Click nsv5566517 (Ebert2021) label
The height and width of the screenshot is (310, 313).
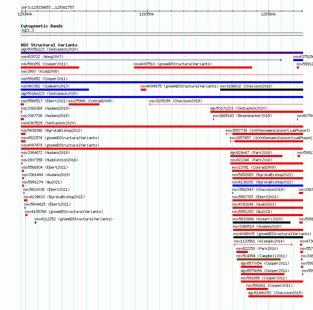point(44,101)
